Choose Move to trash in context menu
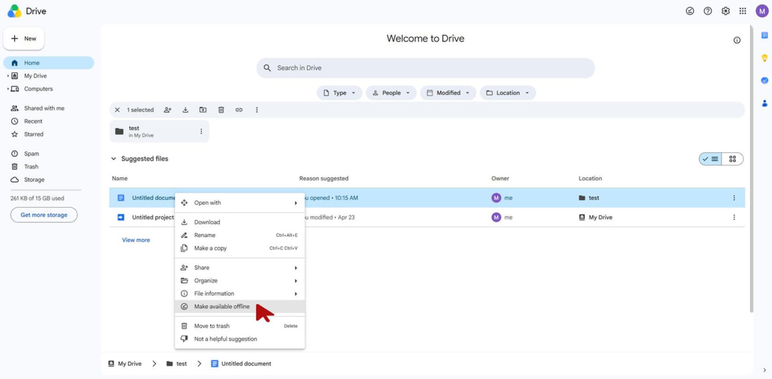 click(240, 326)
